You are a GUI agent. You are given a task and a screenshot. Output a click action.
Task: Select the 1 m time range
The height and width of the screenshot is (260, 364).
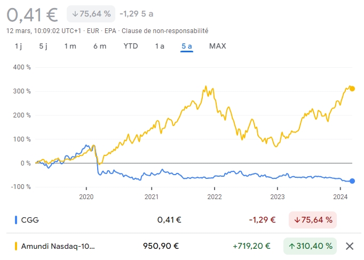[70, 46]
